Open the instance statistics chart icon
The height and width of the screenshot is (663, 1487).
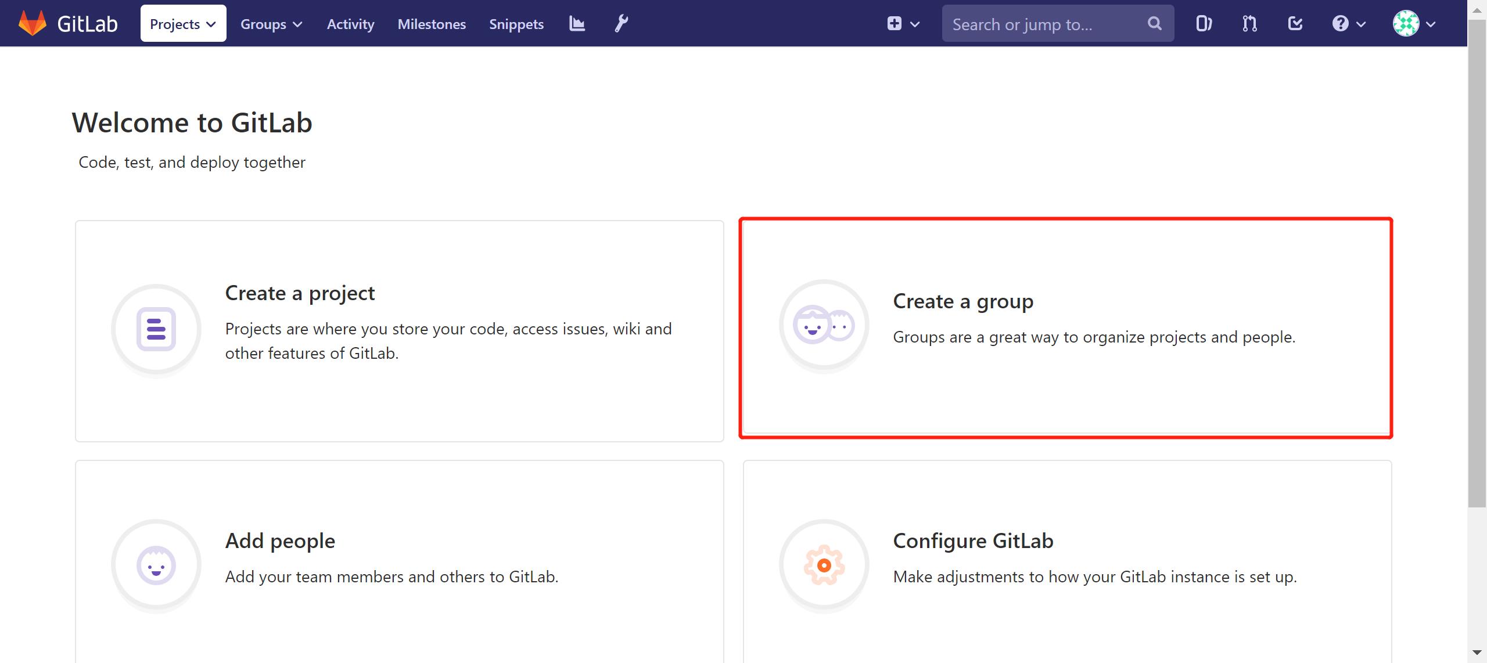point(577,24)
